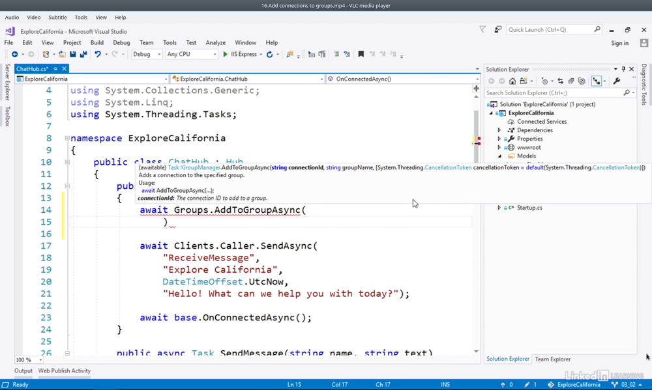Open the OnConnectedAsync() member dropdown
This screenshot has width=652, height=390.
tap(403, 79)
